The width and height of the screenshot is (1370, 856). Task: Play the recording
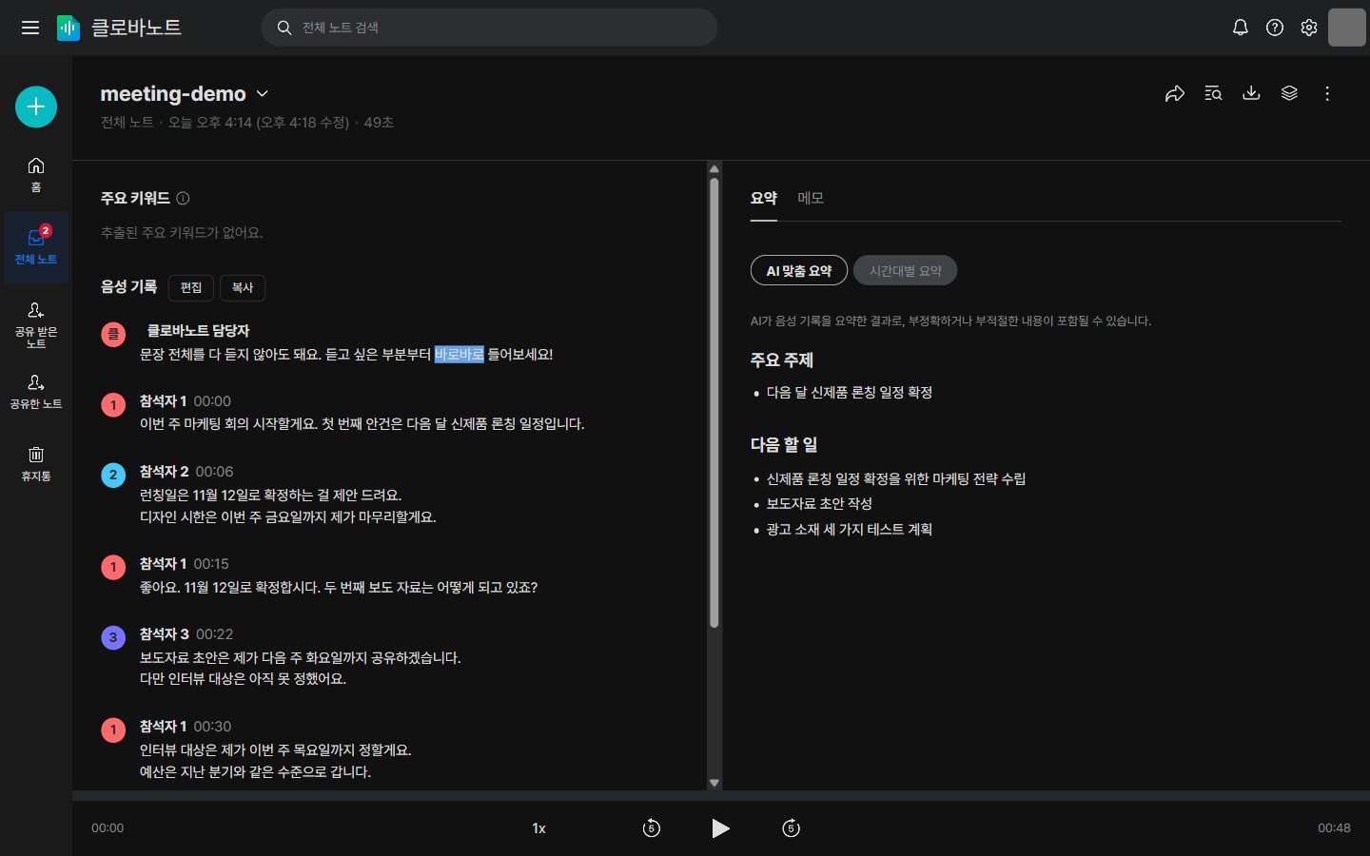720,828
